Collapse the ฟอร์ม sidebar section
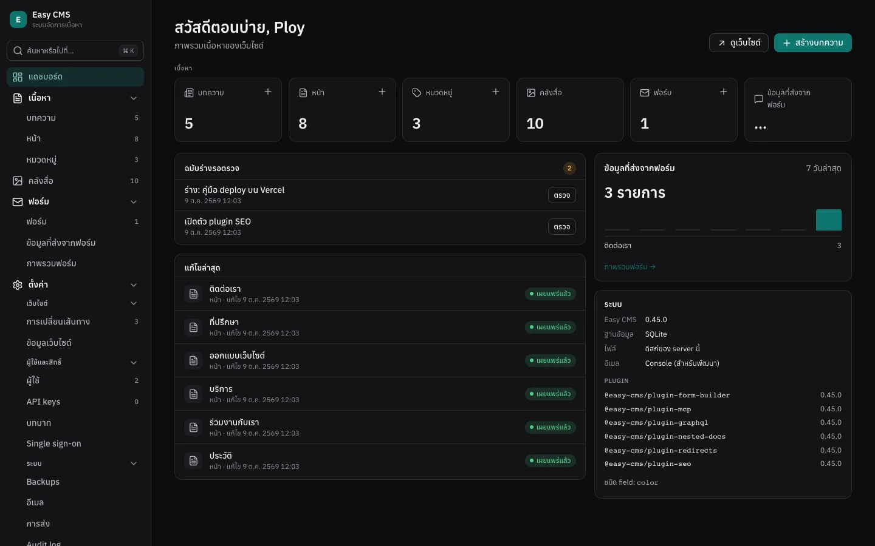Image resolution: width=875 pixels, height=546 pixels. 134,201
